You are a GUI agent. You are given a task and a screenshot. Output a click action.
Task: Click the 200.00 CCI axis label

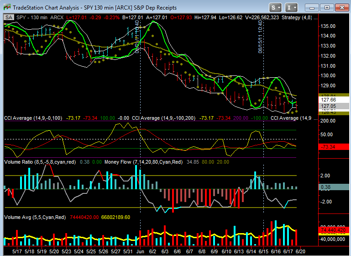[328, 121]
